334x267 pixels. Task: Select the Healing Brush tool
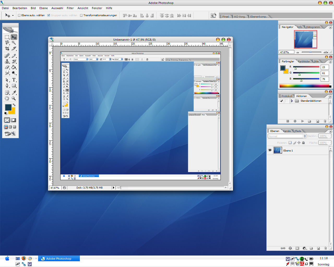tap(7, 56)
